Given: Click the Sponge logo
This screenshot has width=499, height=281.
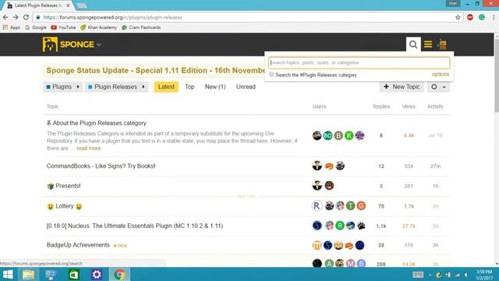Looking at the screenshot, I should pyautogui.click(x=68, y=44).
